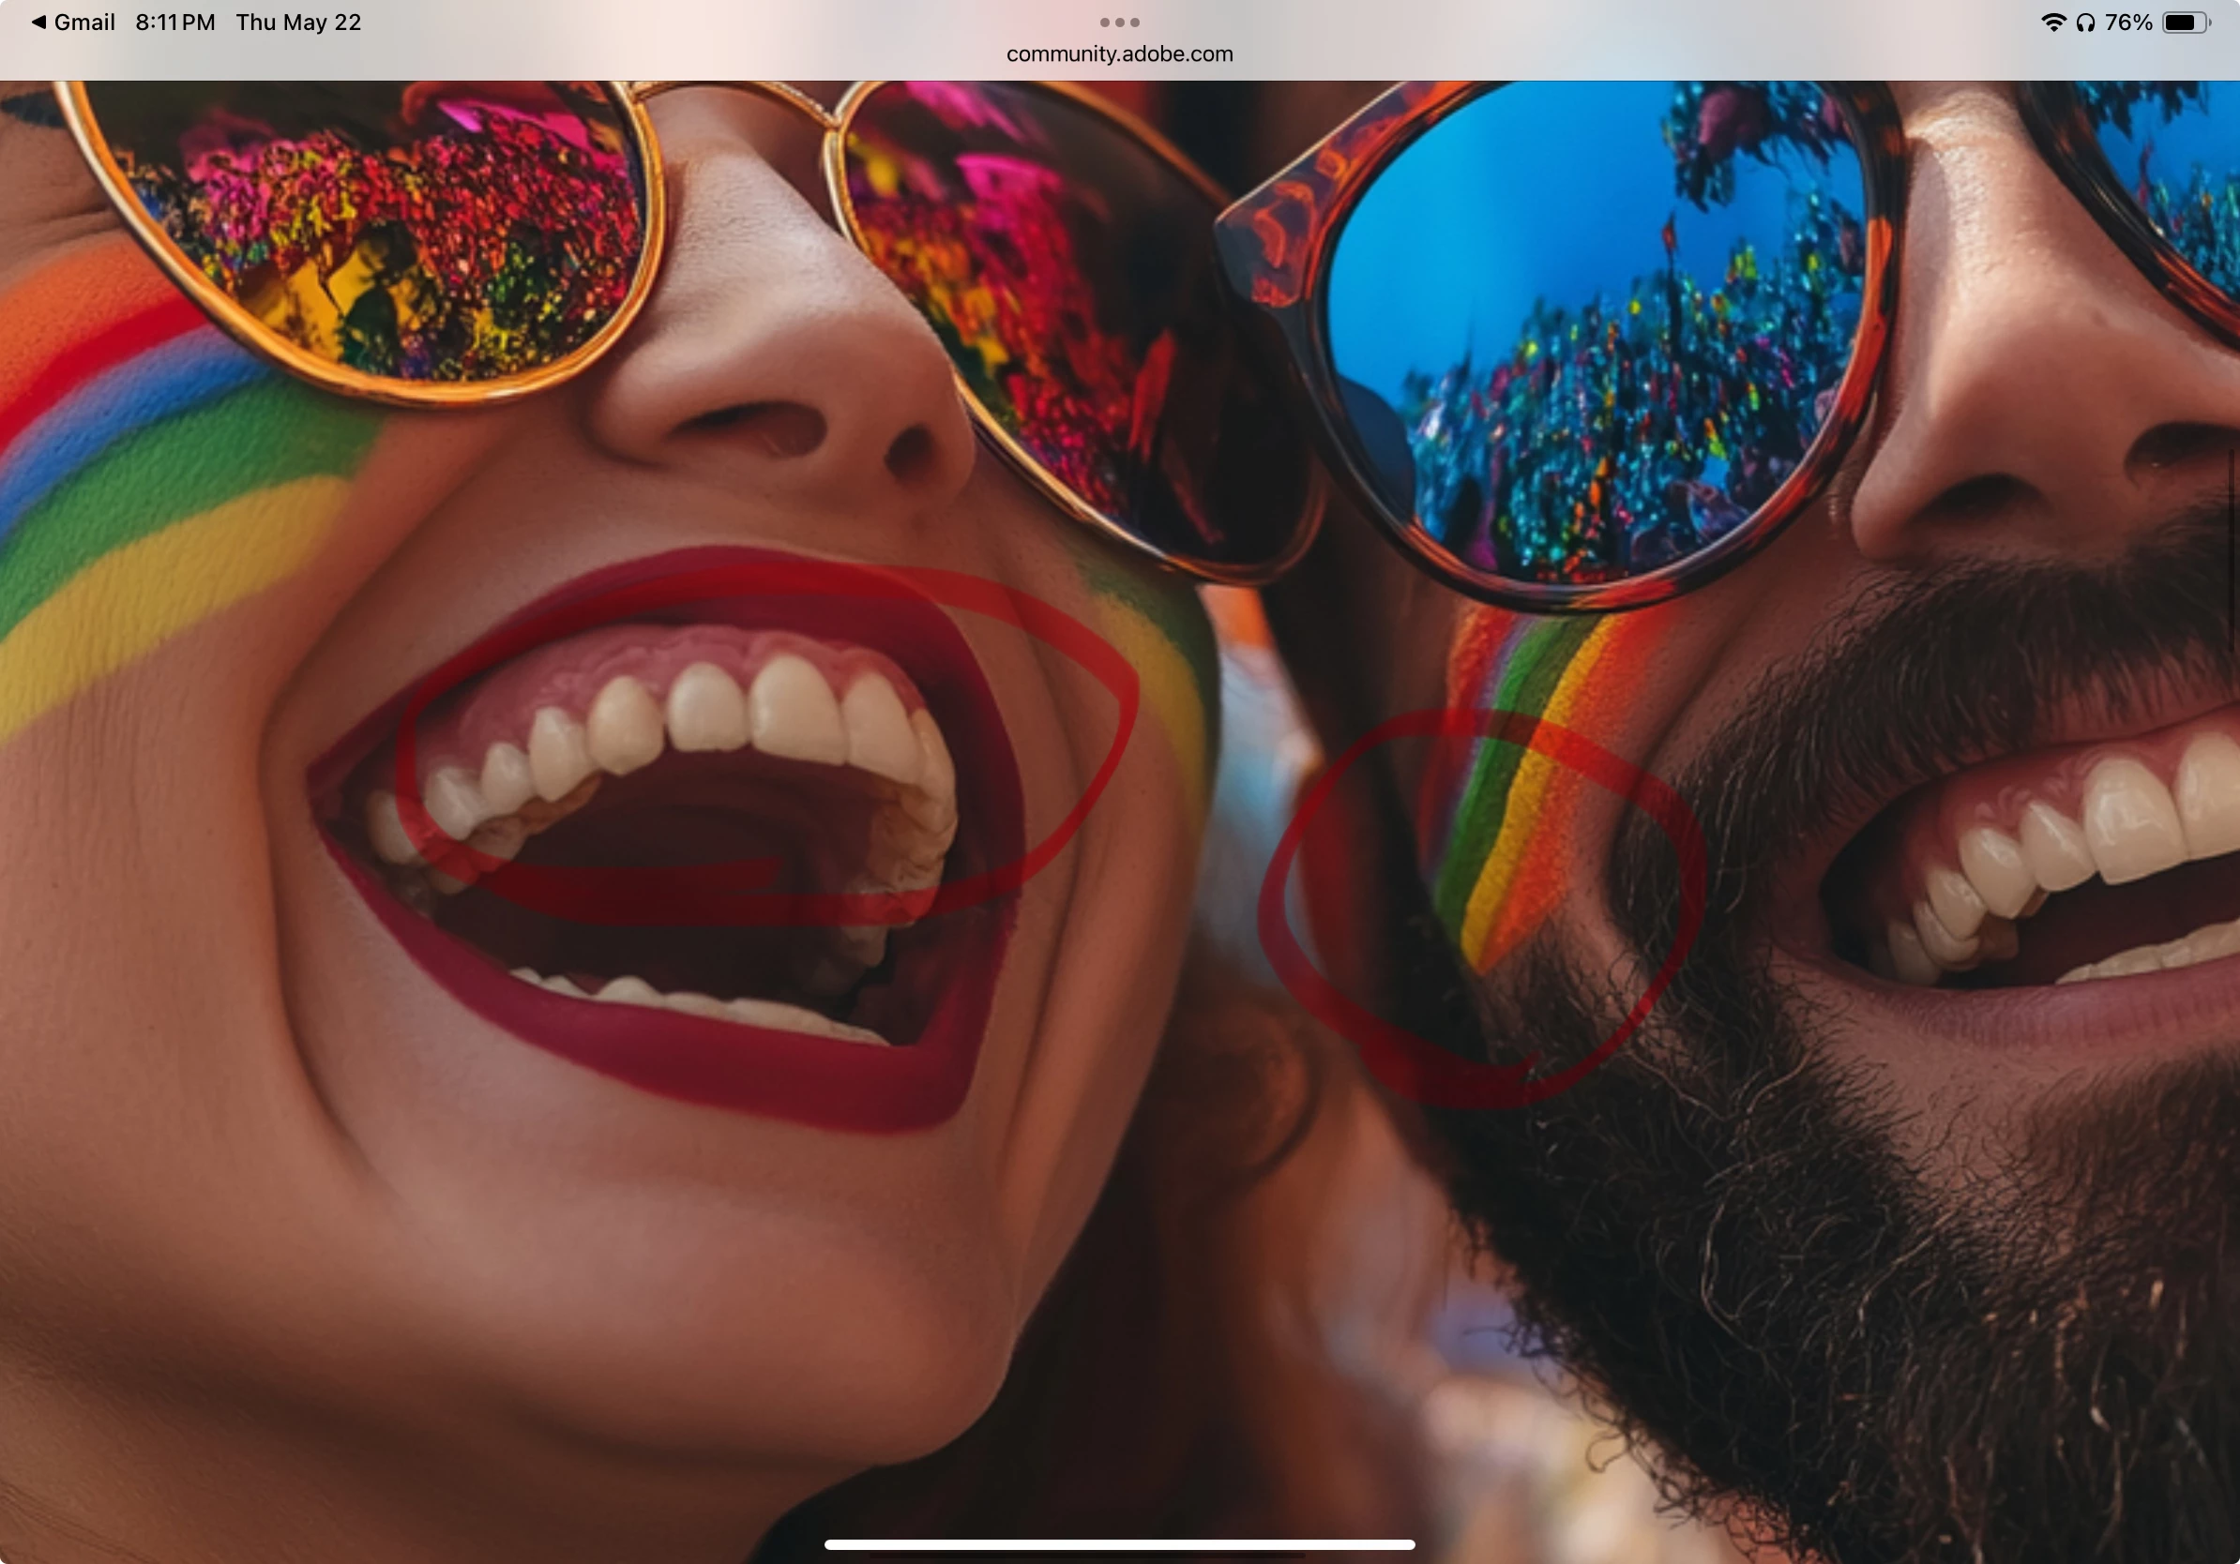Tap the battery icon in status bar
This screenshot has height=1564, width=2240.
[x=2186, y=22]
